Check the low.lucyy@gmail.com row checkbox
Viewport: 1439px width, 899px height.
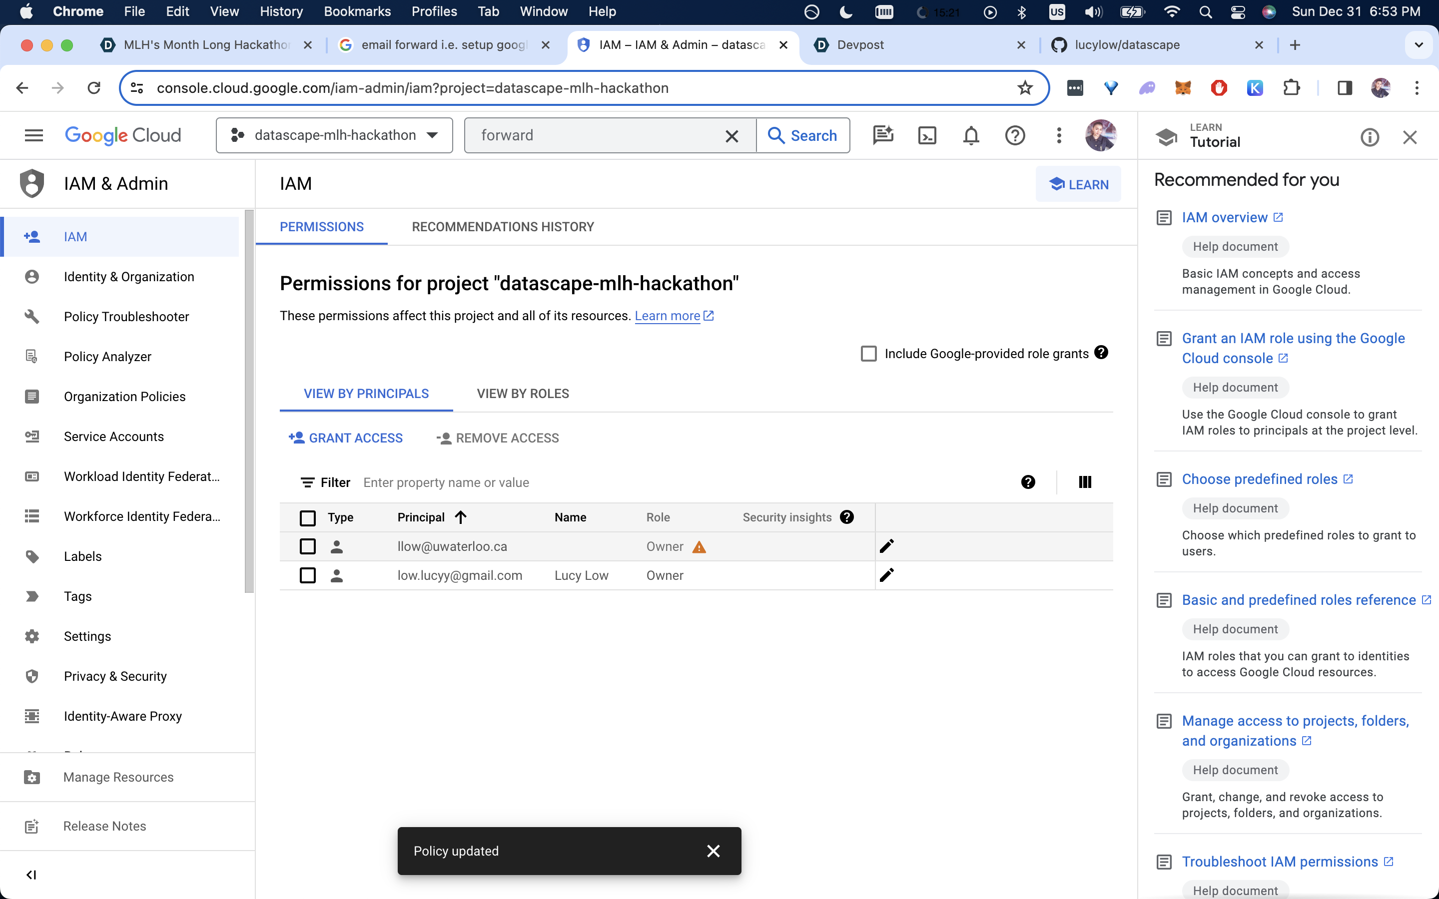pos(307,575)
